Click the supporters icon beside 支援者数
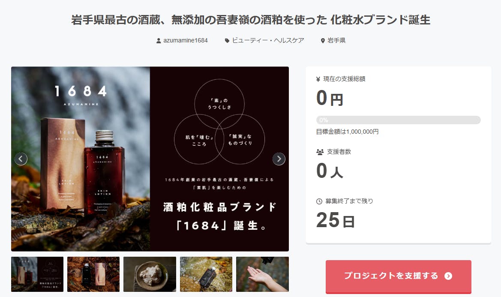 [320, 152]
